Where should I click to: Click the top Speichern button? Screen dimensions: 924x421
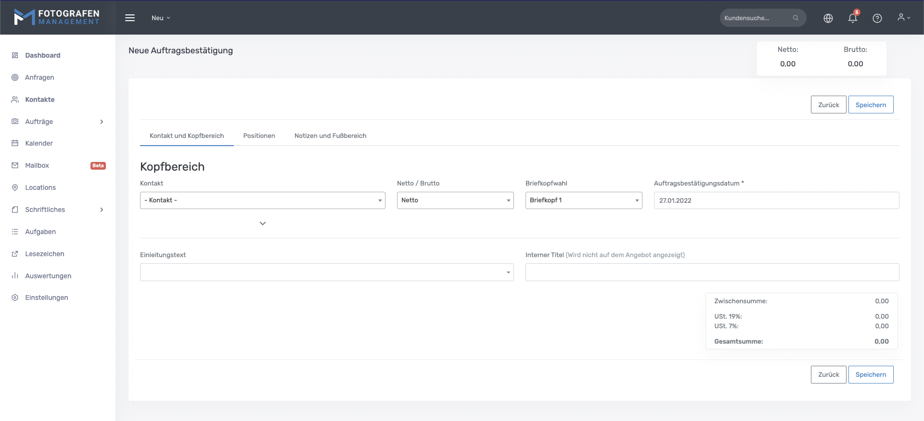pyautogui.click(x=870, y=105)
